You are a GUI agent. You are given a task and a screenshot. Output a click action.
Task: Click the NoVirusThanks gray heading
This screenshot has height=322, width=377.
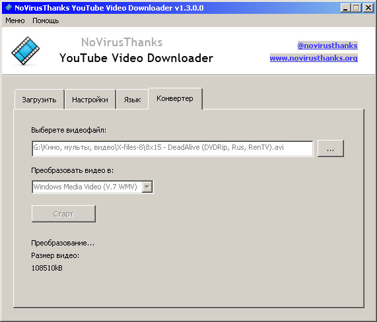tap(122, 42)
